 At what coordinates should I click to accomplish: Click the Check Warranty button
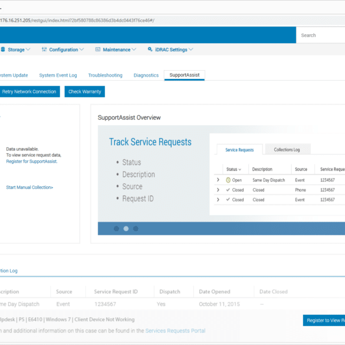[x=85, y=91]
